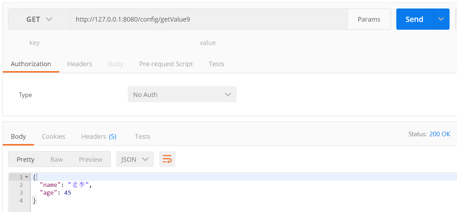The height and width of the screenshot is (212, 457).
Task: View the response Tests tab
Action: pos(143,137)
